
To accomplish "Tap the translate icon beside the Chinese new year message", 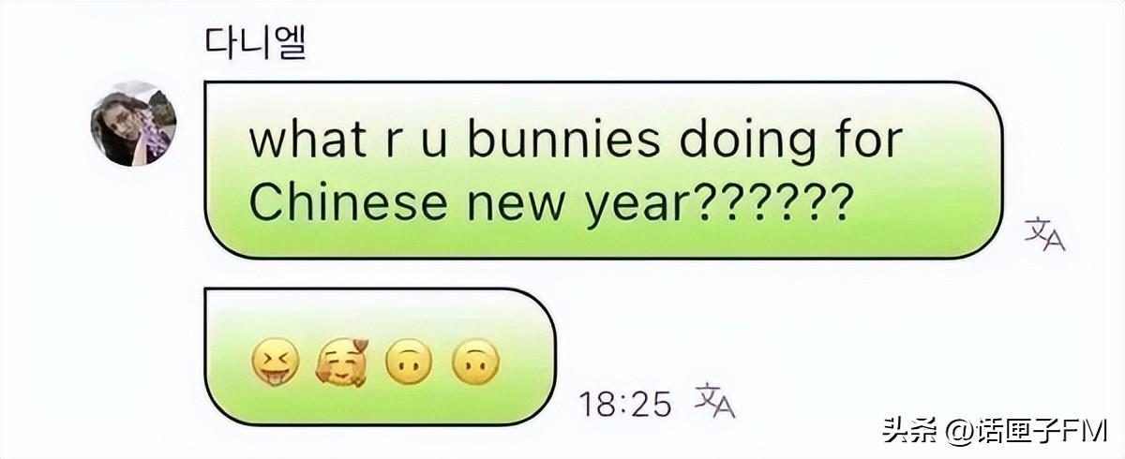I will (x=1044, y=235).
